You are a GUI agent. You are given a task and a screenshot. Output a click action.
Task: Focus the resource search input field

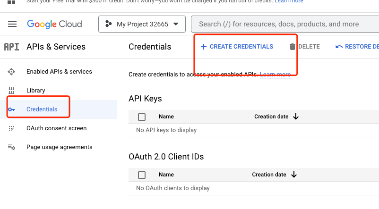(x=284, y=24)
